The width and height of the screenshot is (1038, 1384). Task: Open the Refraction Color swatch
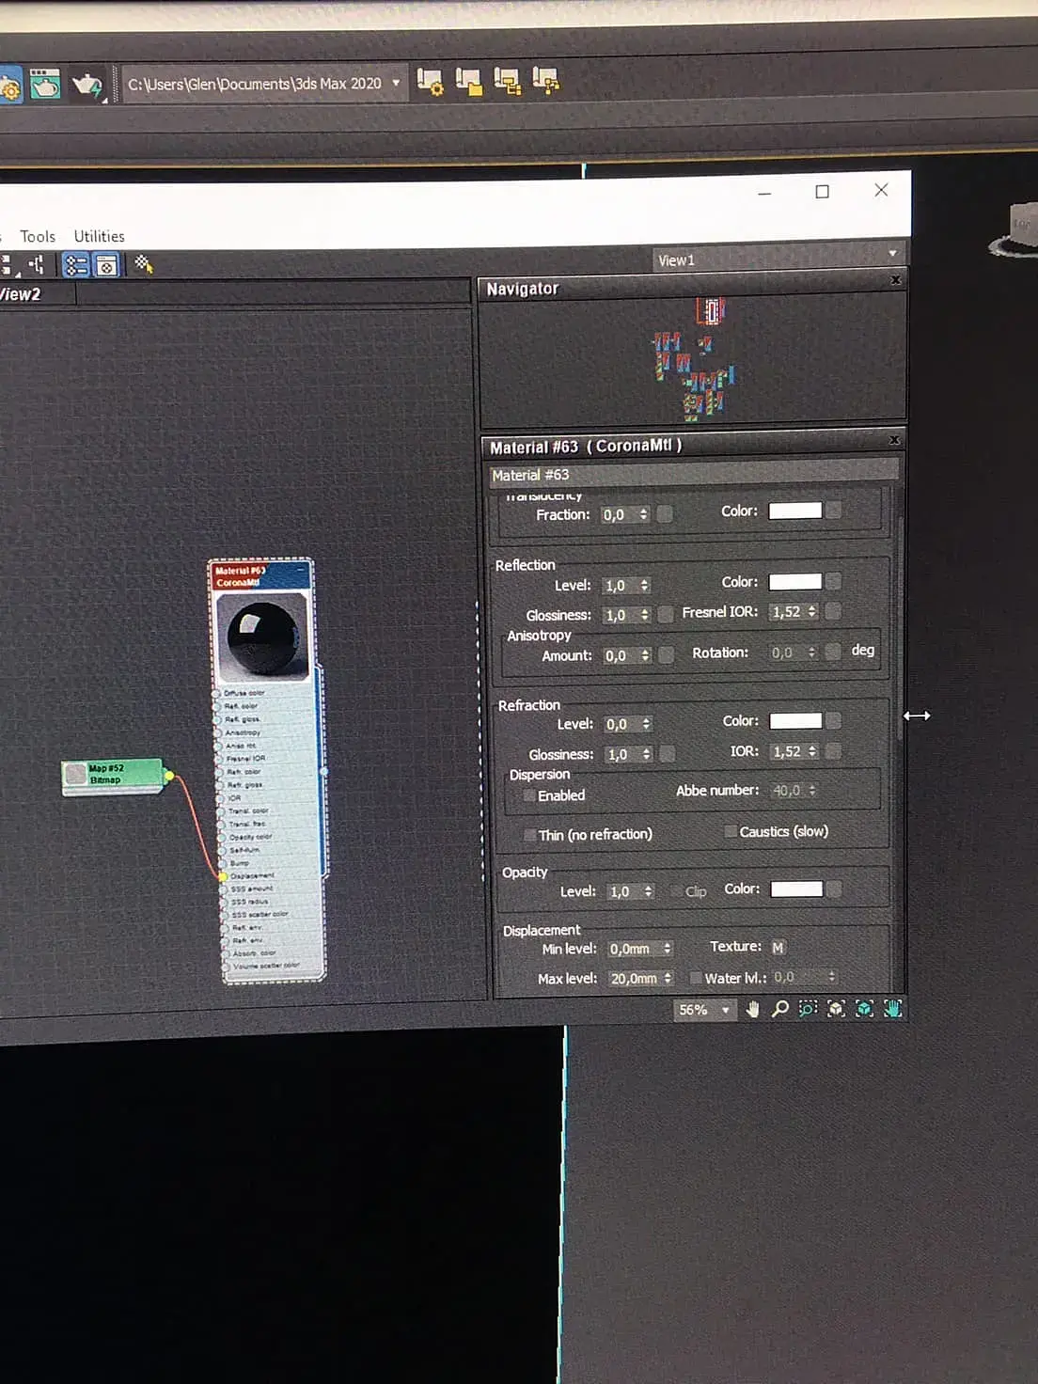[x=795, y=721]
